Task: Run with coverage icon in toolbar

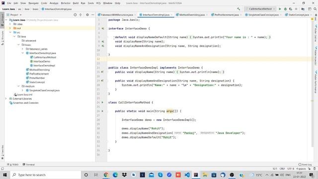Action: [290, 9]
